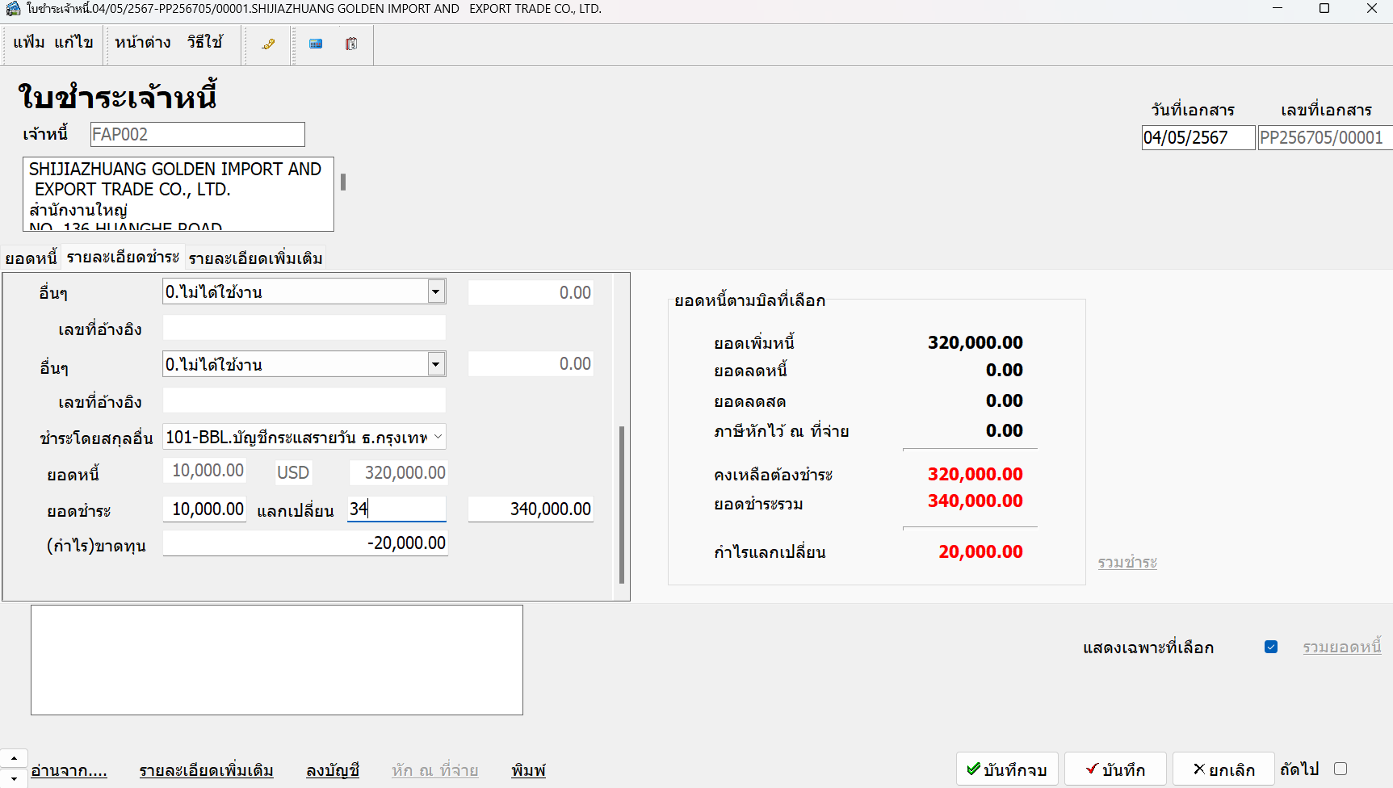
Task: Uncheck the แสดงเฉพาะที่เลือก checkbox
Action: coord(1271,647)
